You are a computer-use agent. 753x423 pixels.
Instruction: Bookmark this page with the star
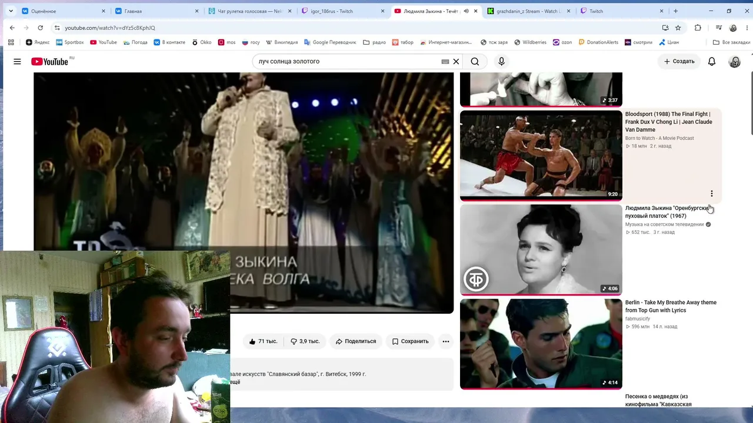pos(678,28)
